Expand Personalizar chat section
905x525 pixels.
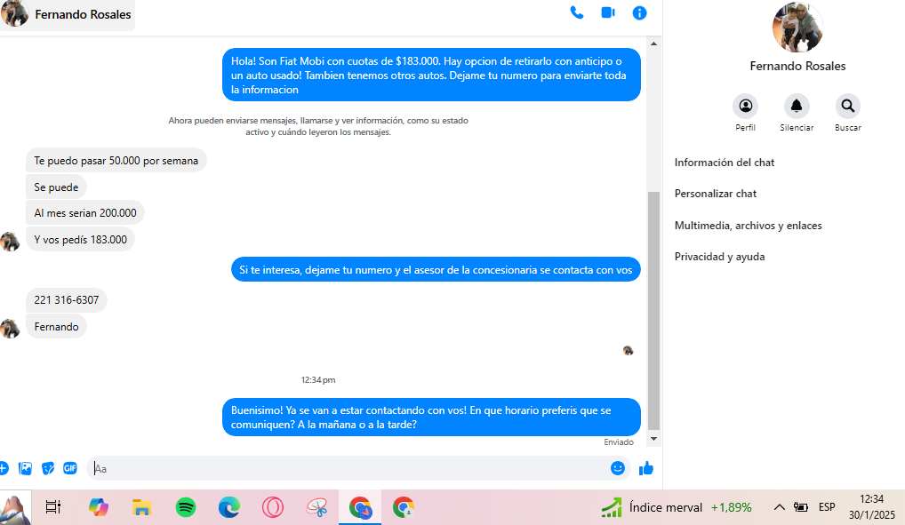[x=716, y=194]
